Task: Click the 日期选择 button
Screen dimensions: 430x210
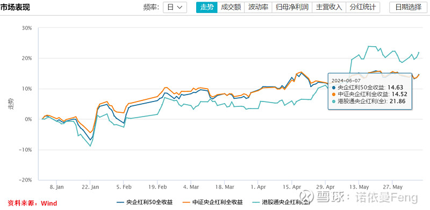Action: click(408, 8)
